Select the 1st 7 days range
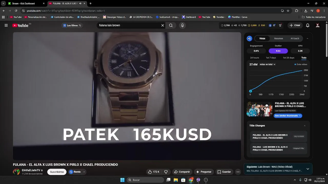 click(x=271, y=58)
